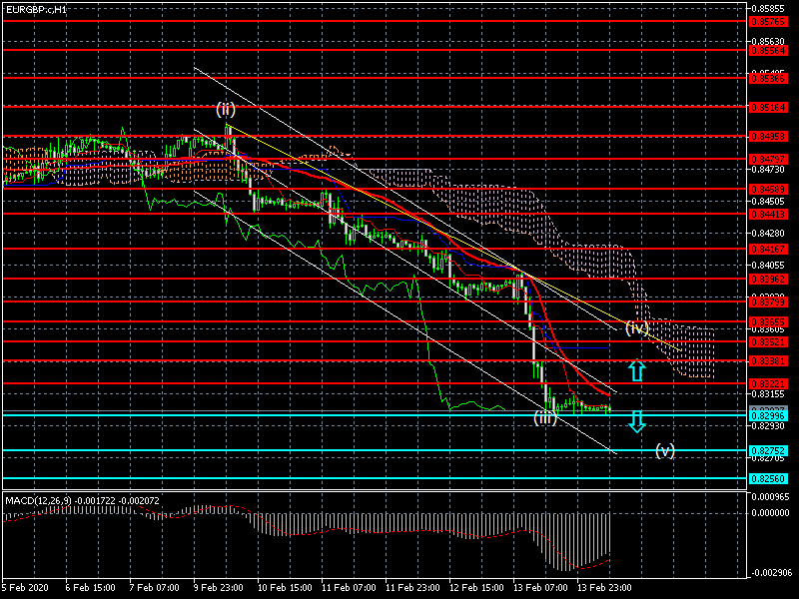Click the cyan 0.82560 price level tag
Viewport: 799px width, 599px height.
pos(769,479)
